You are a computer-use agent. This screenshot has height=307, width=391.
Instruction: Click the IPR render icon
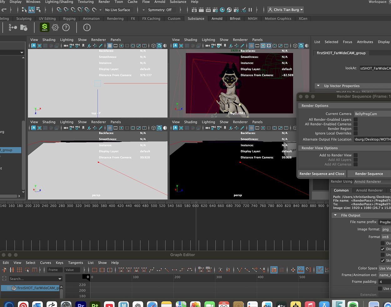215,10
